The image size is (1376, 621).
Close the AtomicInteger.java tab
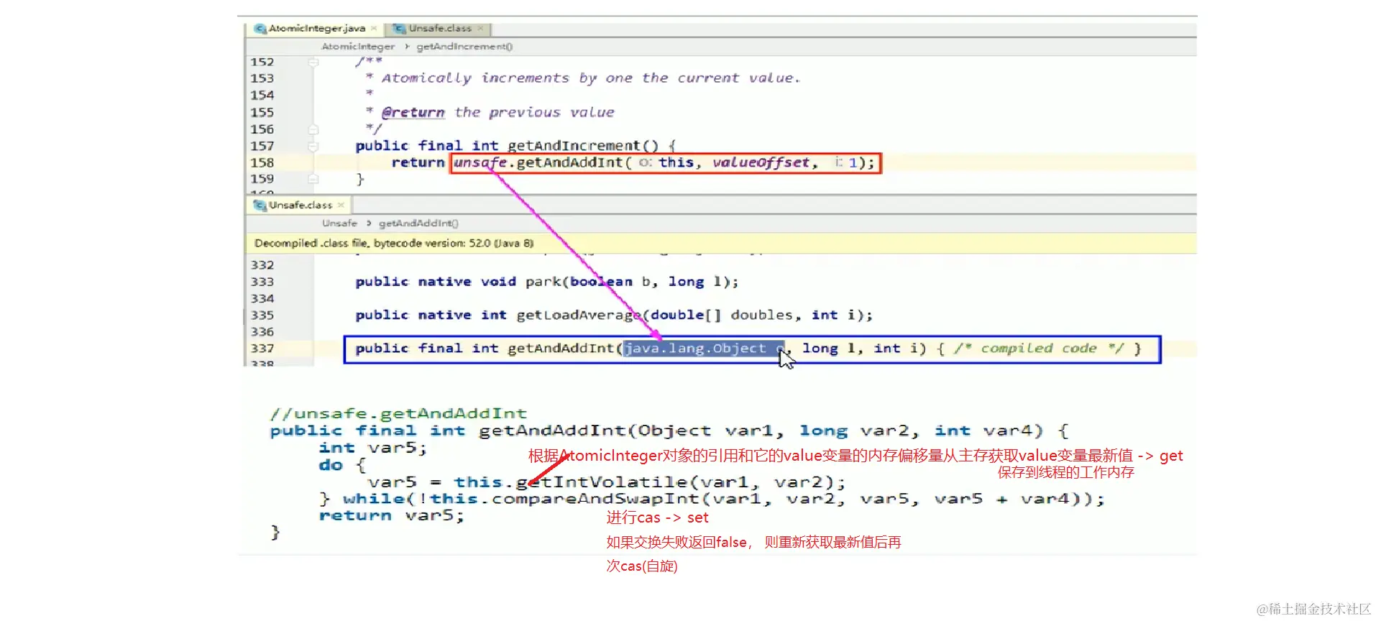[374, 29]
